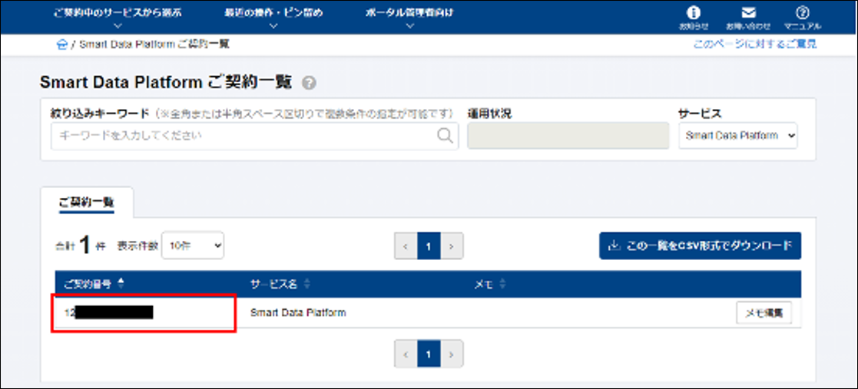The width and height of the screenshot is (858, 389).
Task: Click help icon beside ご契約一覧 heading
Action: (x=310, y=83)
